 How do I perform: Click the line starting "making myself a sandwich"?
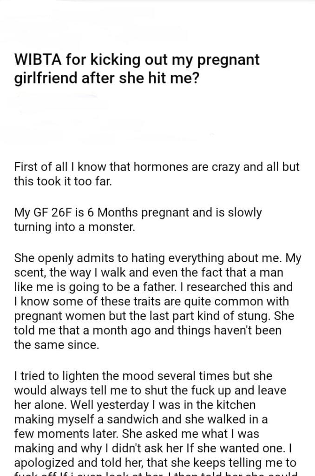click(141, 419)
